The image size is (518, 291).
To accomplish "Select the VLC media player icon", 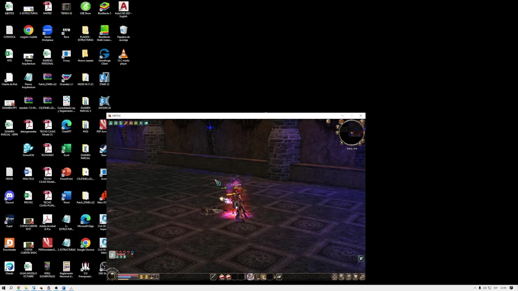I will point(123,57).
